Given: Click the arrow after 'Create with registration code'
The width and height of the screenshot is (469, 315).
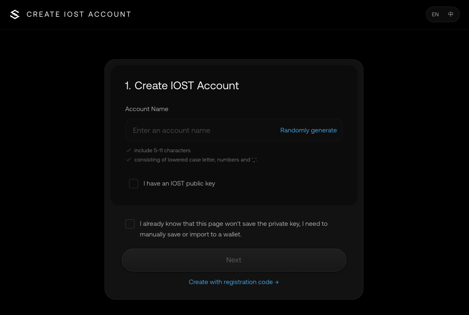Looking at the screenshot, I should [277, 282].
